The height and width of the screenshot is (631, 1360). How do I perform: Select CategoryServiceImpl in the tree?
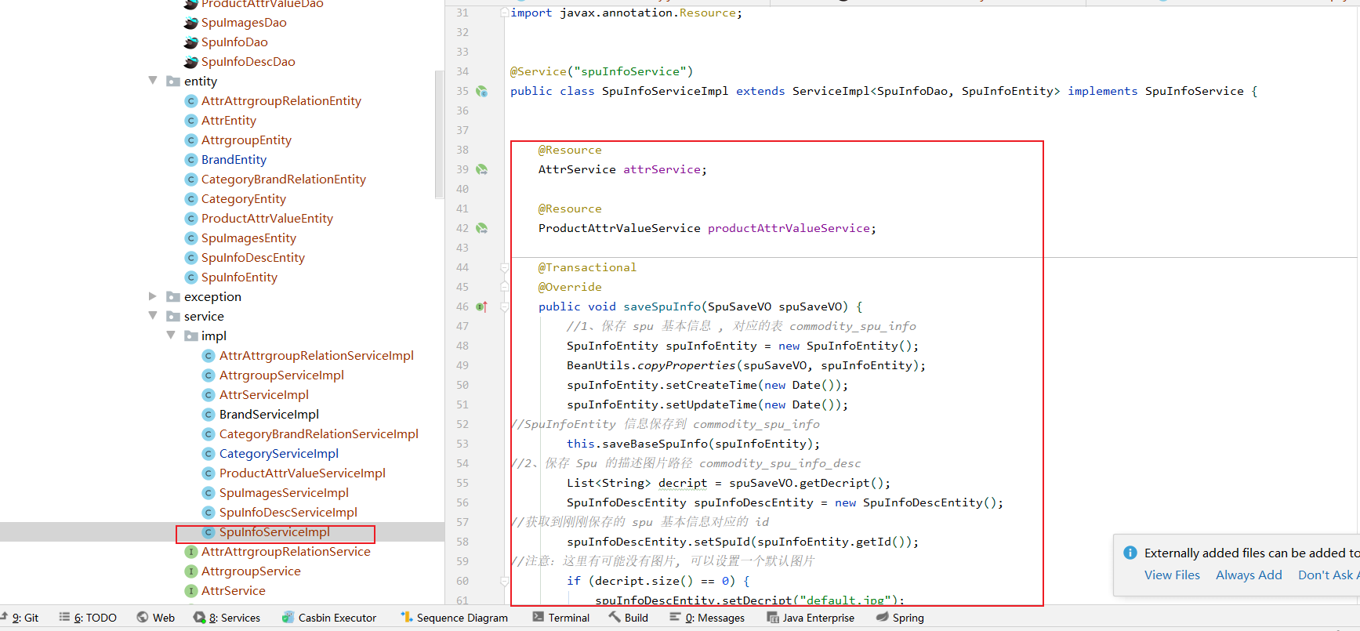(279, 454)
